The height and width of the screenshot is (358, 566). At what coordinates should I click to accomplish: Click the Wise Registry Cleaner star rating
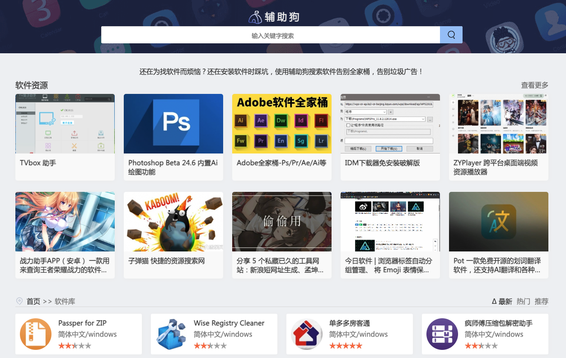(210, 346)
